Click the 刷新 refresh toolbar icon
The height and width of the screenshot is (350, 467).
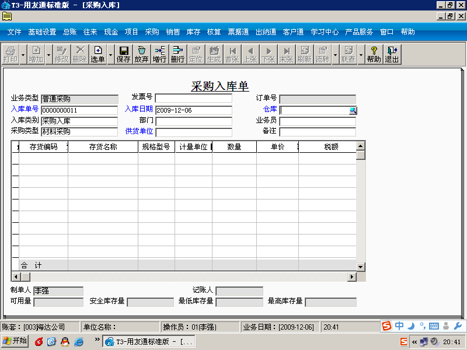click(304, 54)
